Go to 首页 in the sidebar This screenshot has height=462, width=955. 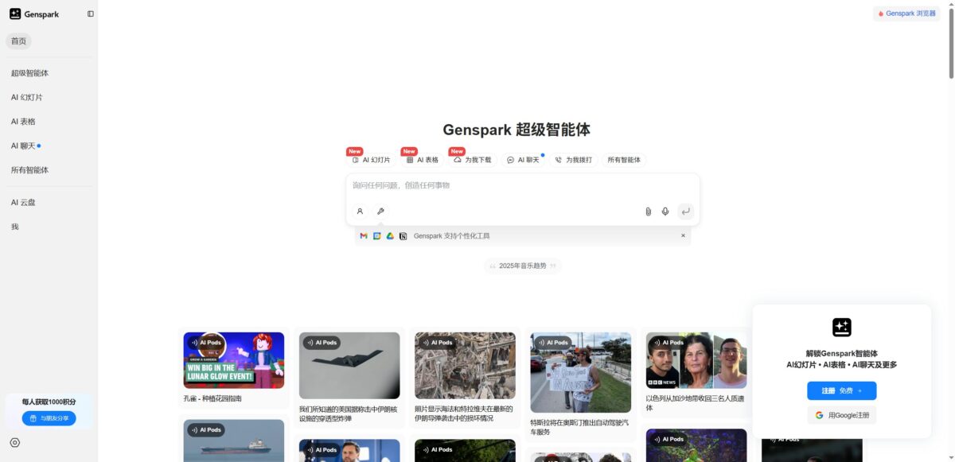18,41
